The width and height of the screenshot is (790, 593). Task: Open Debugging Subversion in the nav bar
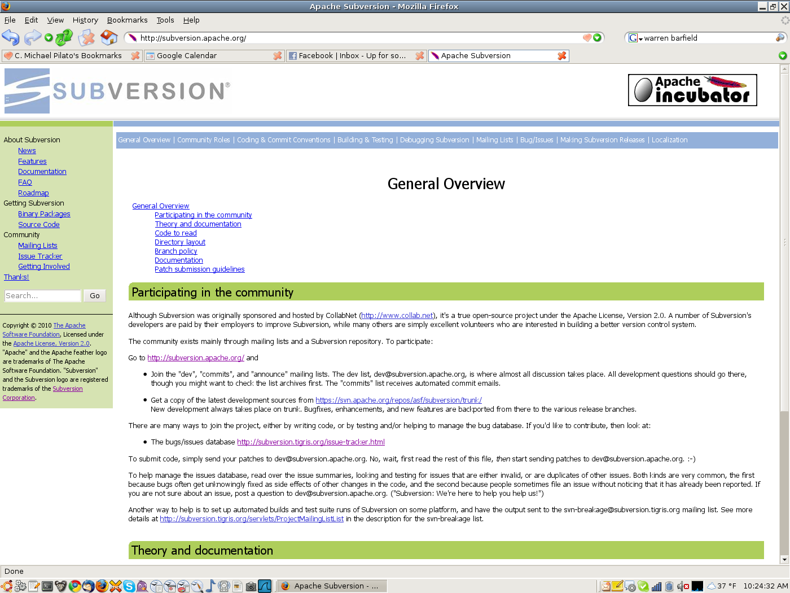(x=434, y=140)
